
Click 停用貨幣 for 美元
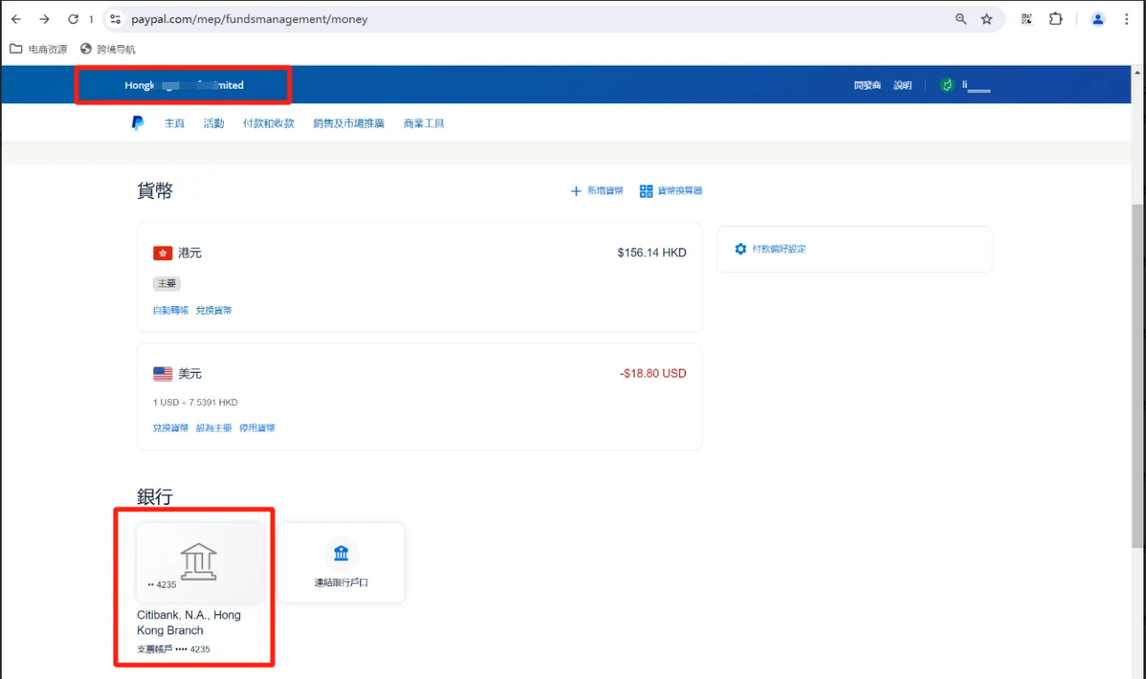click(x=257, y=428)
